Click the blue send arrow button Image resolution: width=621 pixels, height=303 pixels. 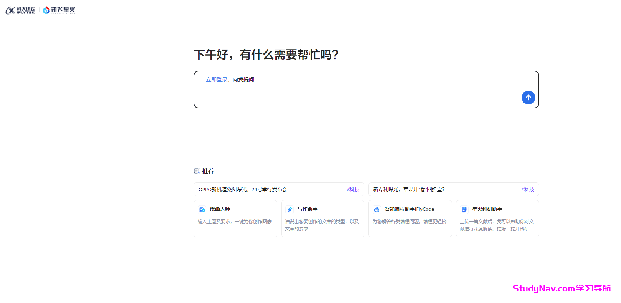[528, 98]
